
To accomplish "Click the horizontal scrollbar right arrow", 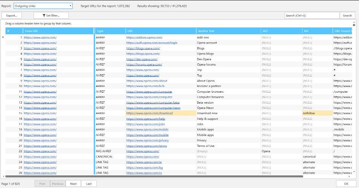I will (349, 177).
